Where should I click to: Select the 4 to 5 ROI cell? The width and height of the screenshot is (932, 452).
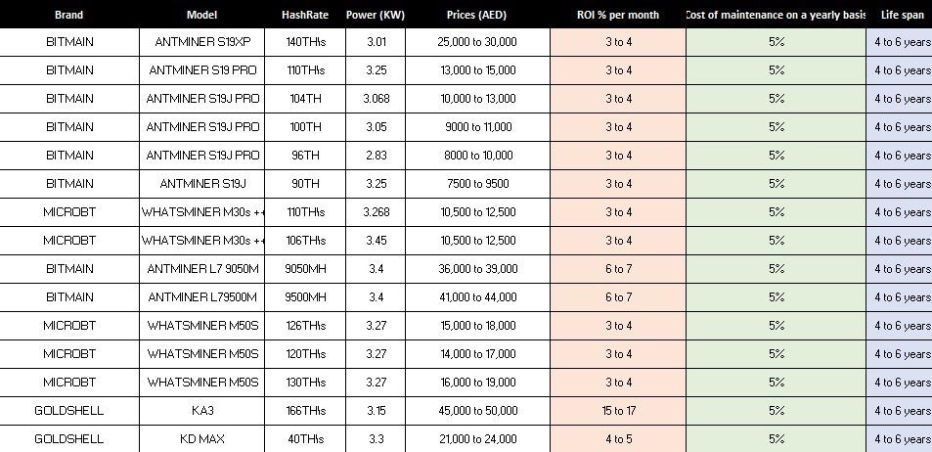click(x=618, y=439)
